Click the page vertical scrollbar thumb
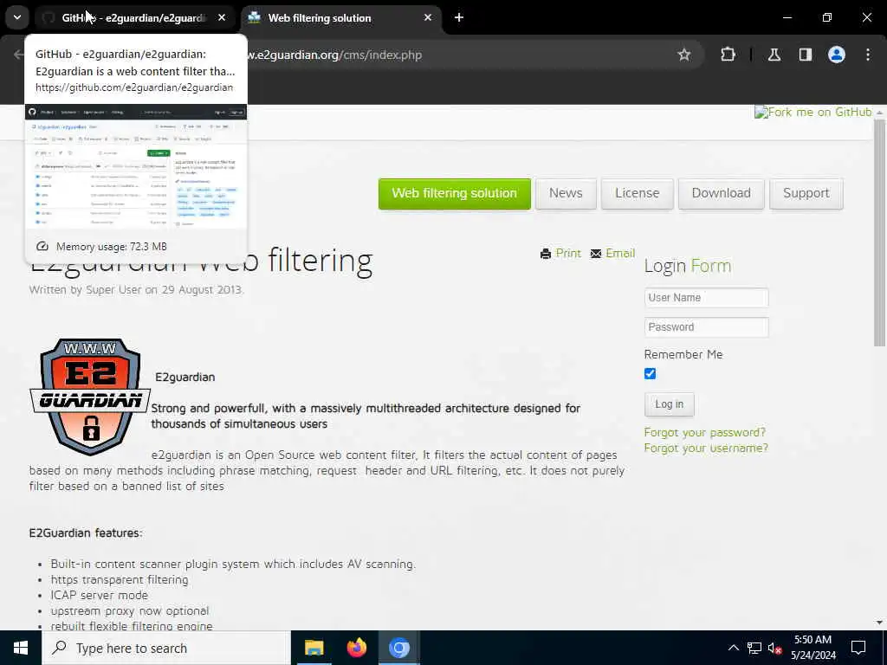This screenshot has height=665, width=887. (879, 233)
